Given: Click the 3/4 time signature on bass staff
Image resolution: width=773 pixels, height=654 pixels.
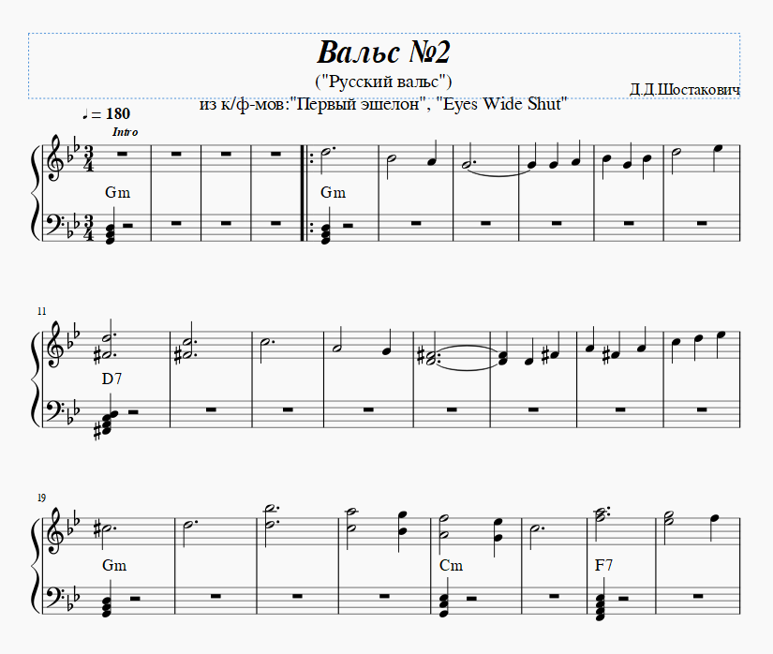Looking at the screenshot, I should coord(89,229).
